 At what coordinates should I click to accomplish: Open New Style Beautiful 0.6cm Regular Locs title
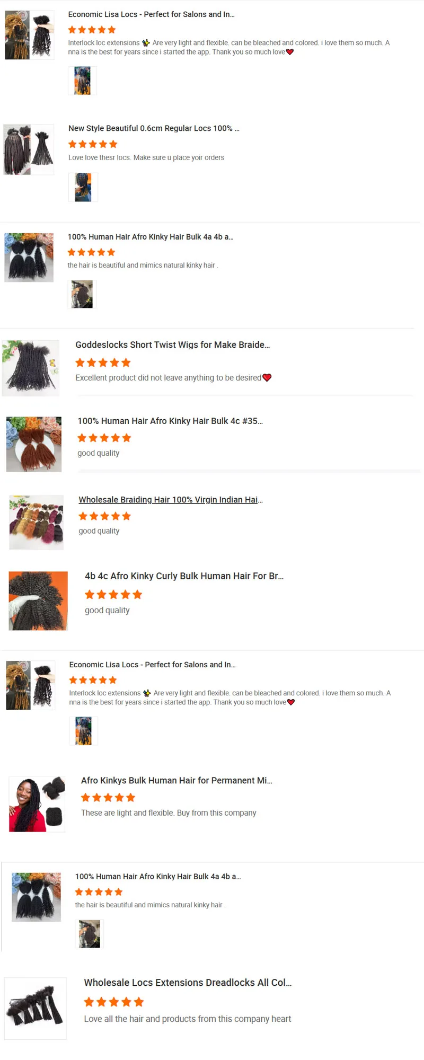154,128
